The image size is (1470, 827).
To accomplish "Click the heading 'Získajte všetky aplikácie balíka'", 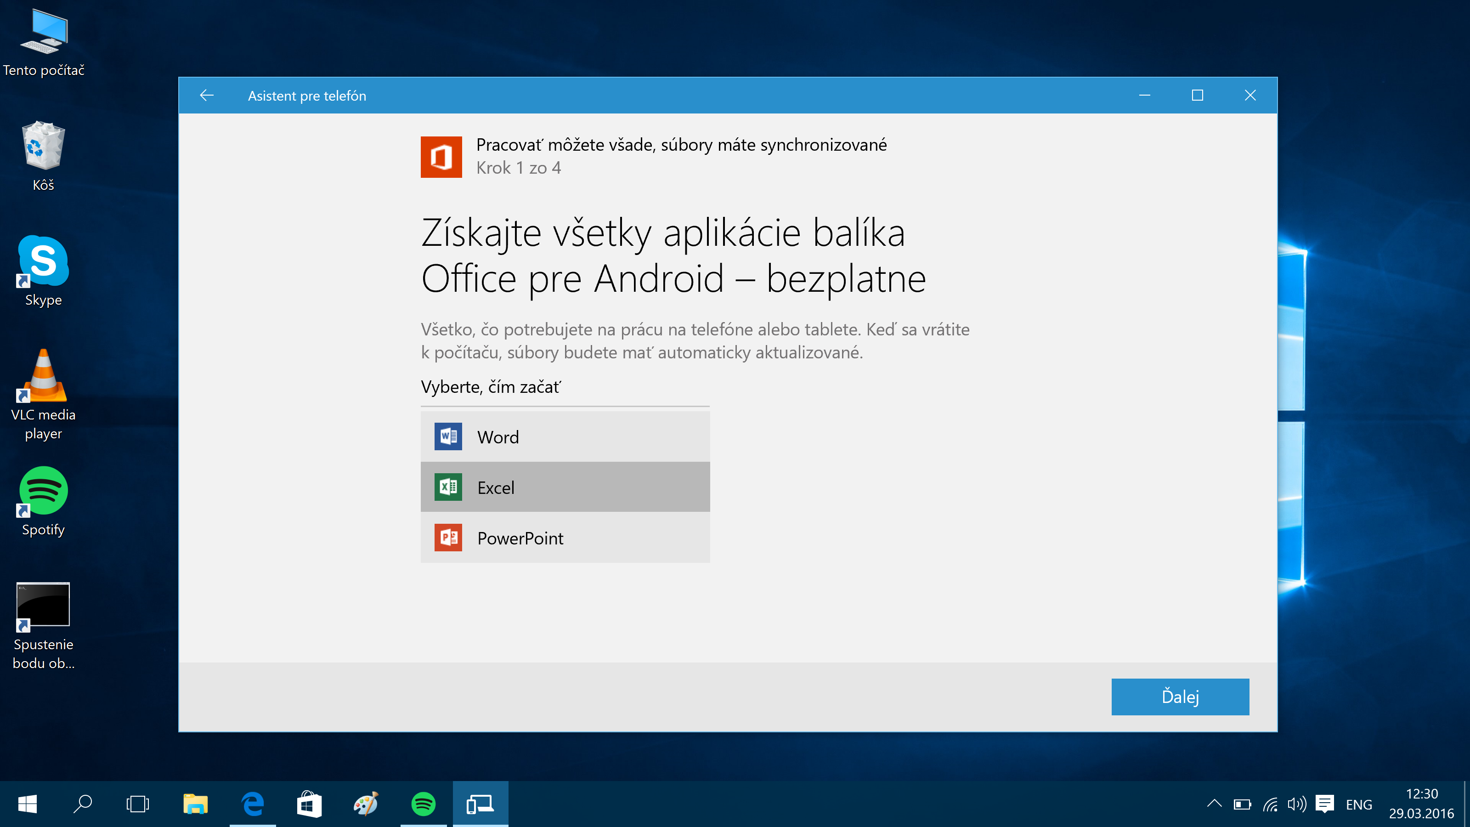I will pos(663,233).
